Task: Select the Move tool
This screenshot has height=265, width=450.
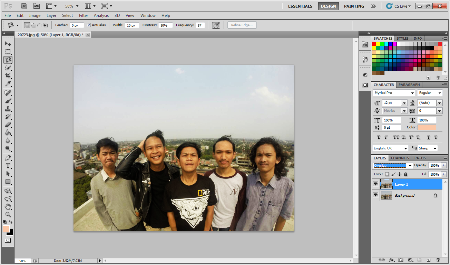Action: (x=8, y=43)
